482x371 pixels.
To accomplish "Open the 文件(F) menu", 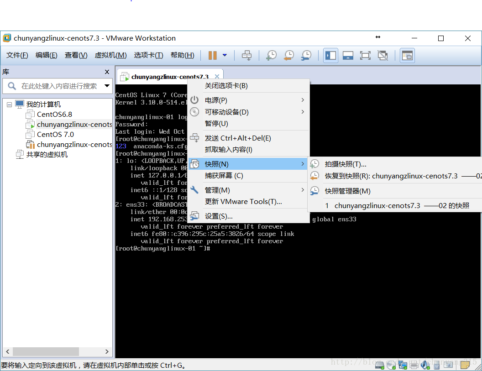I will tap(17, 55).
